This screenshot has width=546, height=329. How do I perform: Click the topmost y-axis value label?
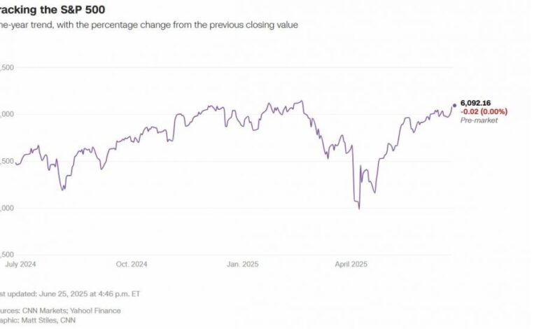(x=8, y=67)
